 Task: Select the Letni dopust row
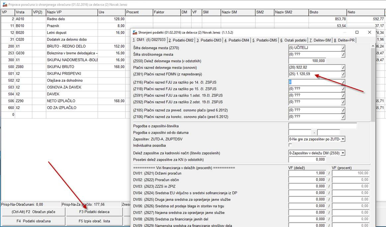[65, 33]
